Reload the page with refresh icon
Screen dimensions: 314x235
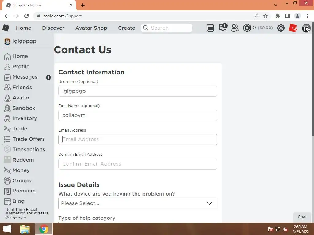pyautogui.click(x=26, y=16)
